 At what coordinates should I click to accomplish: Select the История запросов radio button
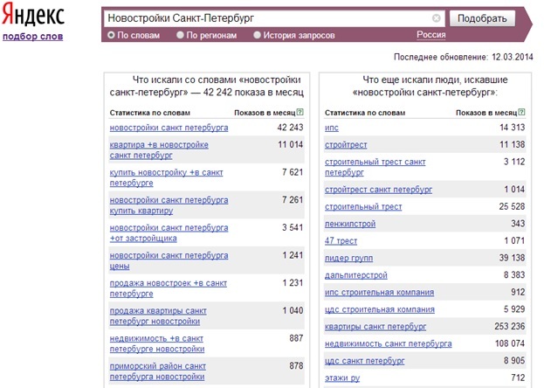pyautogui.click(x=257, y=35)
